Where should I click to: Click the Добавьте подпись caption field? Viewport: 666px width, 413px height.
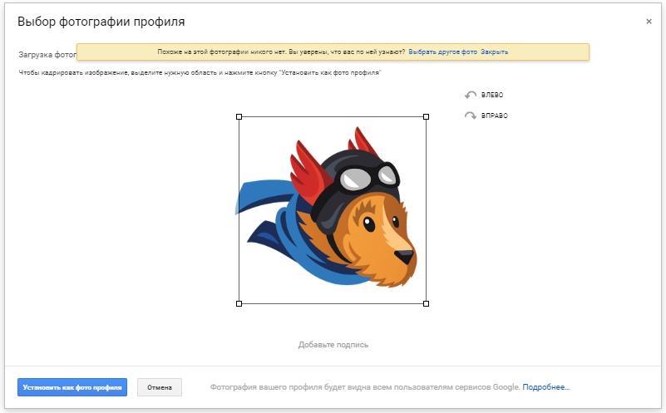[333, 345]
